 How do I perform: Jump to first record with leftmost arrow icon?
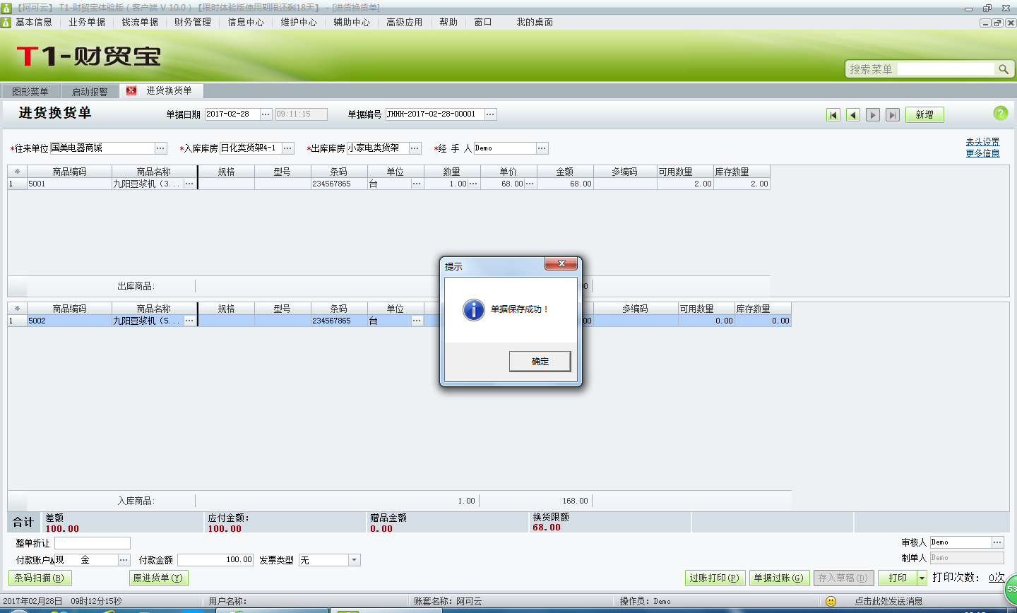833,113
